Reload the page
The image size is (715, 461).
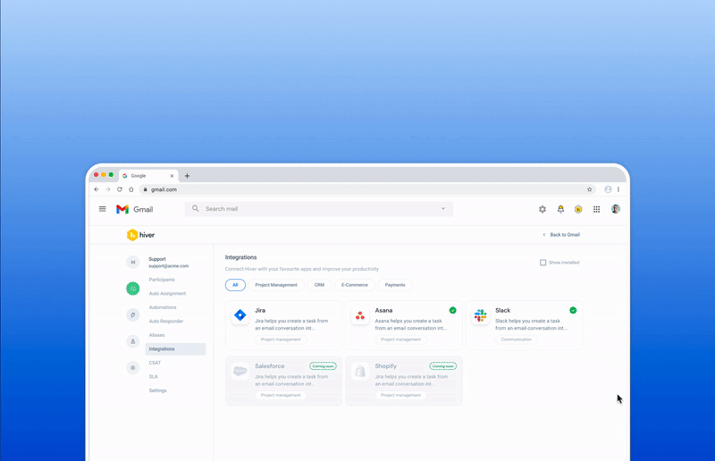point(120,189)
